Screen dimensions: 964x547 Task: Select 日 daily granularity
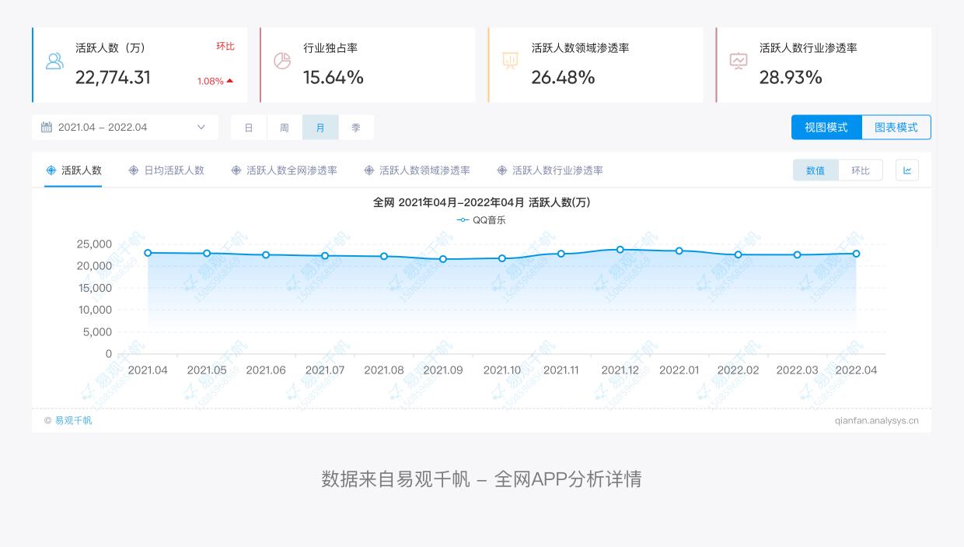pos(249,127)
